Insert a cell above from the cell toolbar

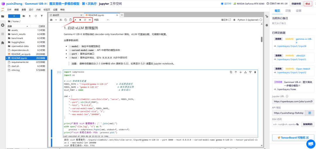[245, 72]
